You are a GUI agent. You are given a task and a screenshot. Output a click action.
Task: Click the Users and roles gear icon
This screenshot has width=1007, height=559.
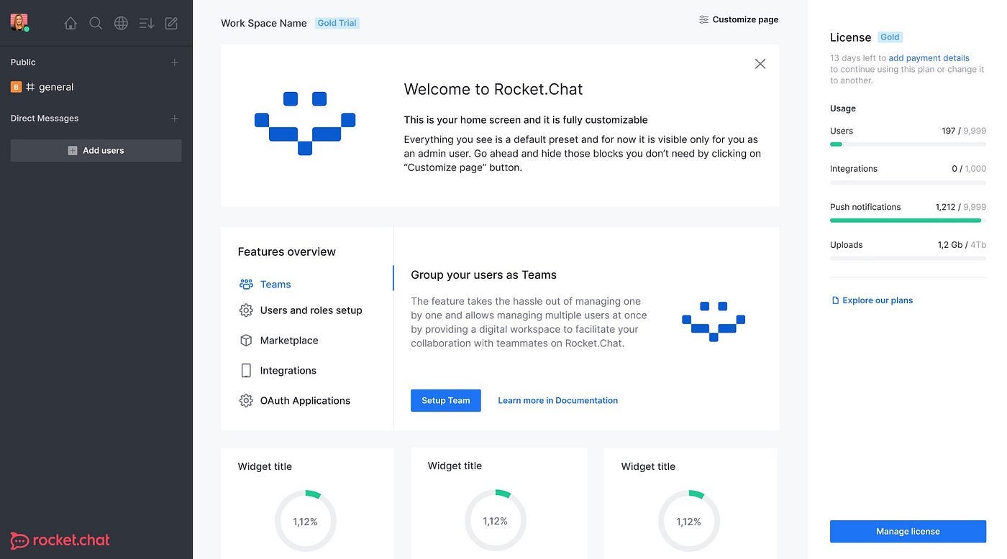pos(246,310)
